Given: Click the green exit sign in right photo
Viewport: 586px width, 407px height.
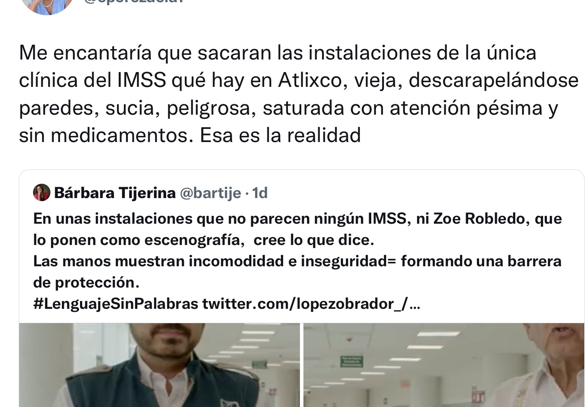Looking at the screenshot, I should 352,361.
